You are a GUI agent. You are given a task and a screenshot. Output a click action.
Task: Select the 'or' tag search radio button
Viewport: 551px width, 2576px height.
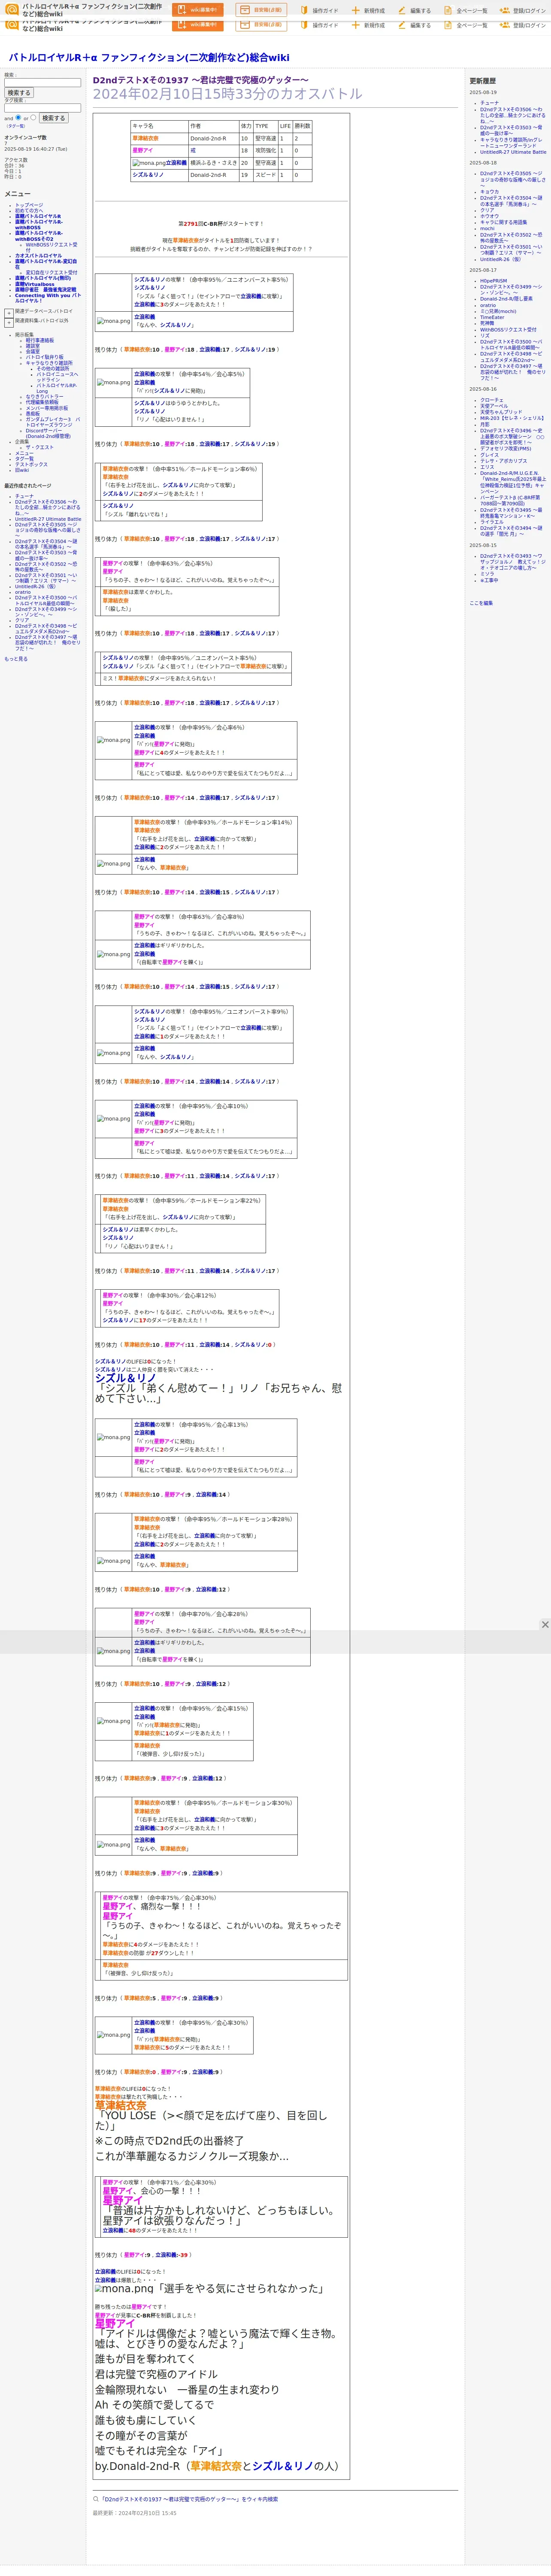point(33,117)
